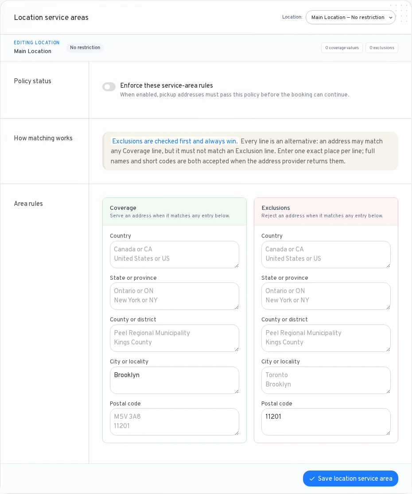Focus the Exclusions County or district field
Screen dimensions: 412x494
click(326, 338)
